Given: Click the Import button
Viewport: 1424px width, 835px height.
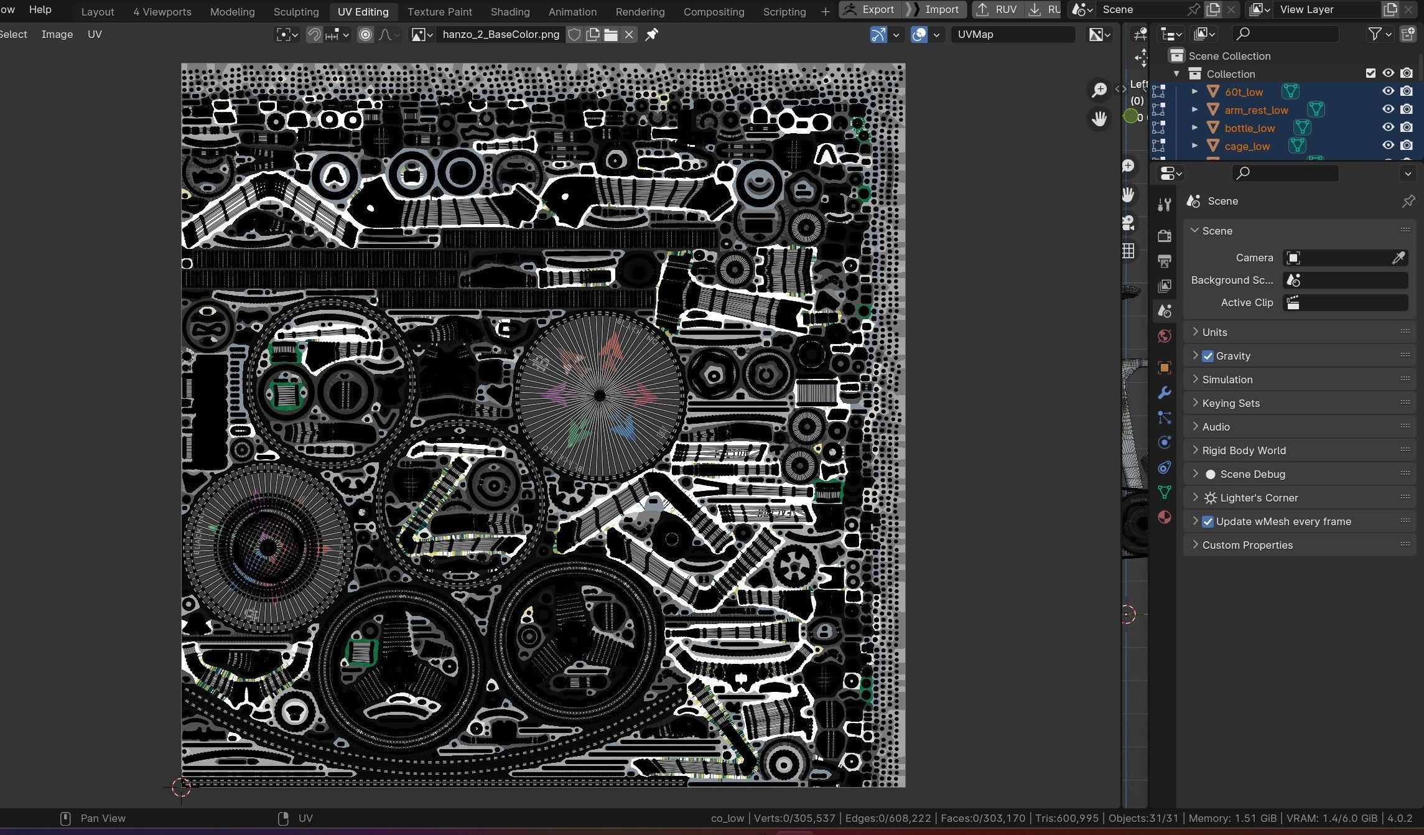Looking at the screenshot, I should [935, 9].
